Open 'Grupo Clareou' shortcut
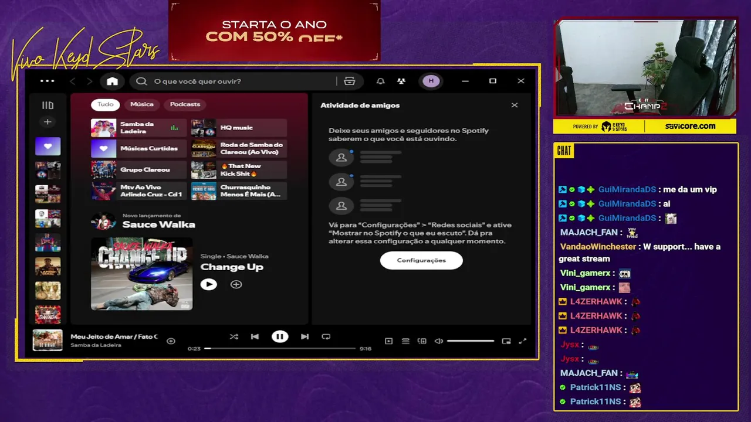 138,170
